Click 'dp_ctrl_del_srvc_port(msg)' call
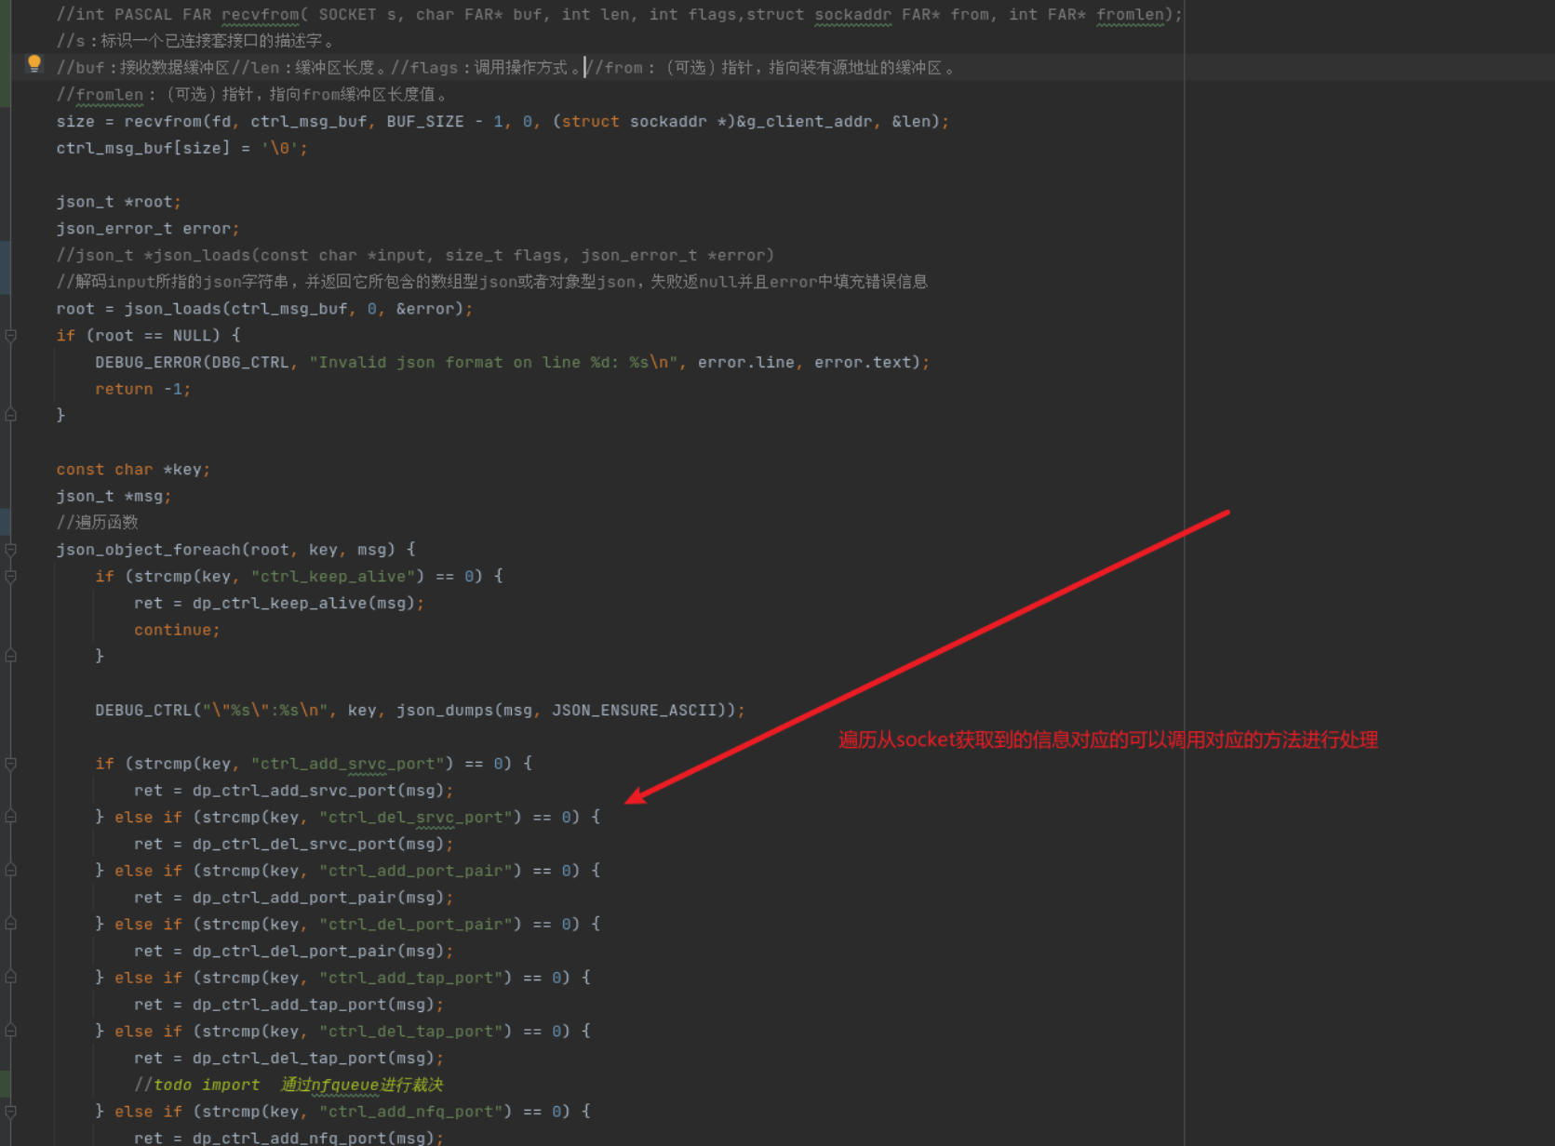 tap(317, 845)
